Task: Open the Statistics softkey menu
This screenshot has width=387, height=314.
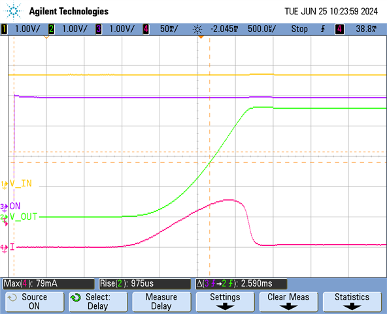Action: coord(352,302)
